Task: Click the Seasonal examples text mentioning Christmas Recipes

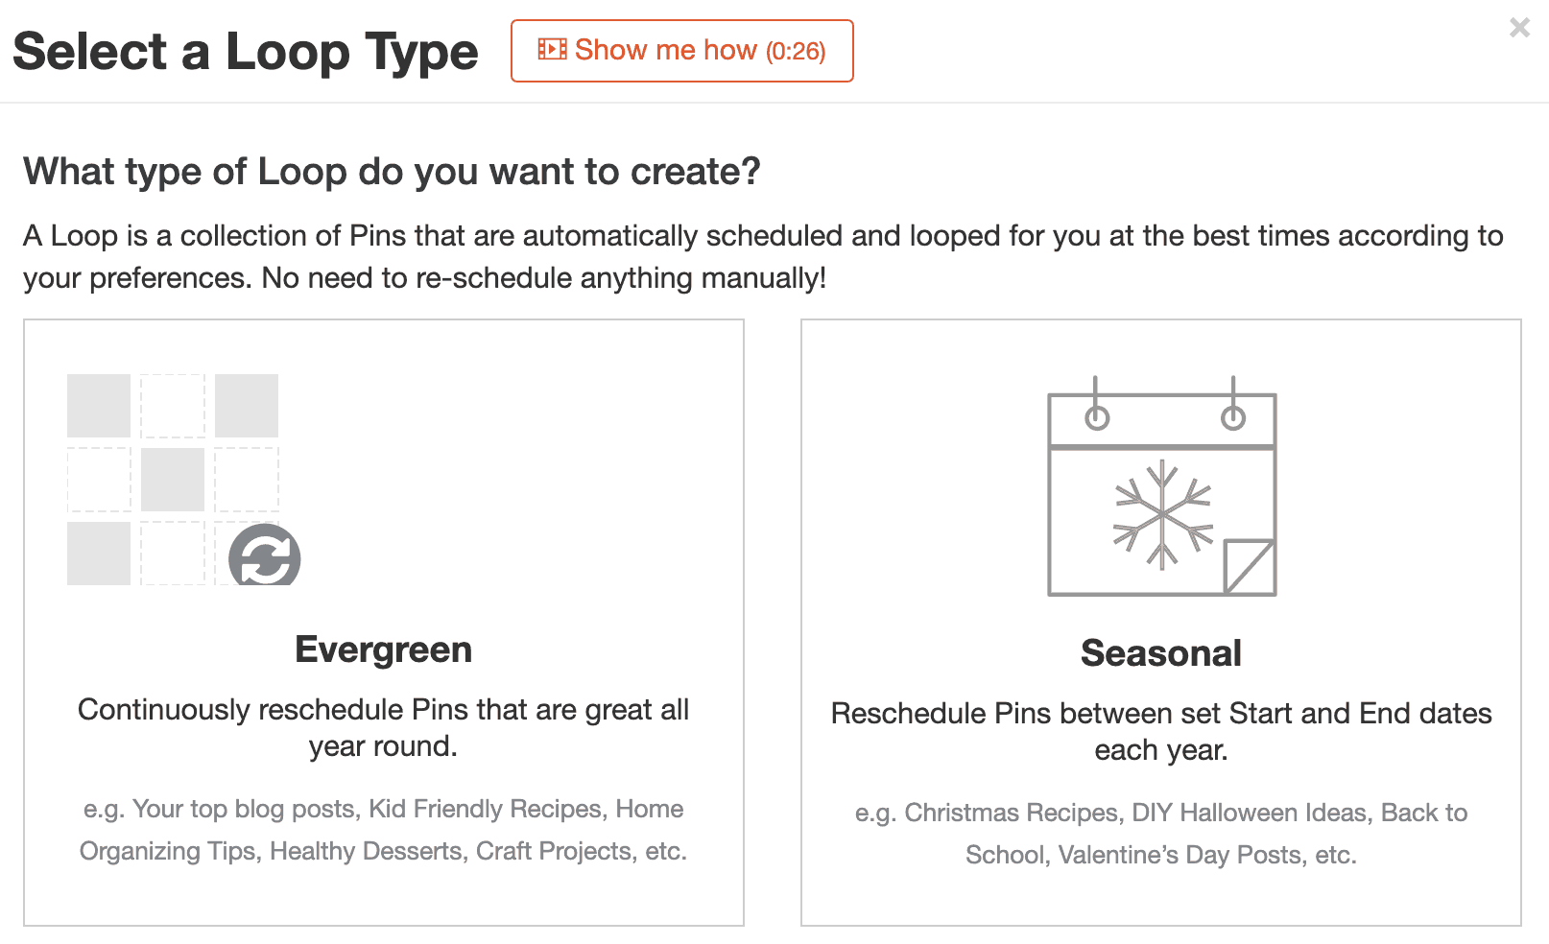Action: 1161,834
